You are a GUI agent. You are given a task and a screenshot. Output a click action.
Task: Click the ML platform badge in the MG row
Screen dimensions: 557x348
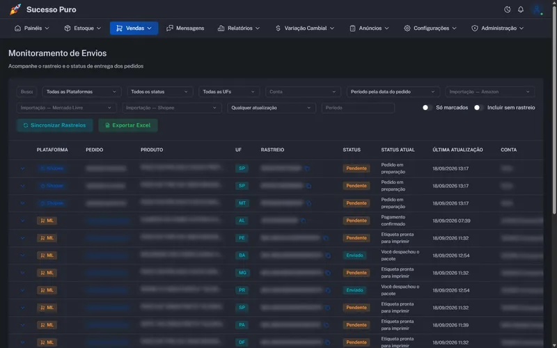click(x=47, y=273)
